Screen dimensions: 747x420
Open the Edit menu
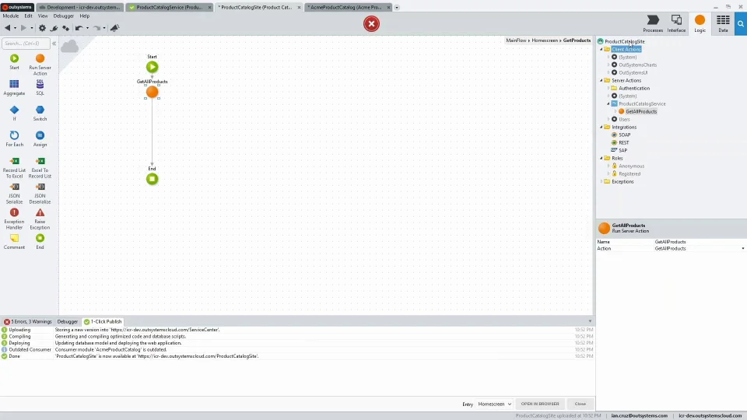pos(29,16)
